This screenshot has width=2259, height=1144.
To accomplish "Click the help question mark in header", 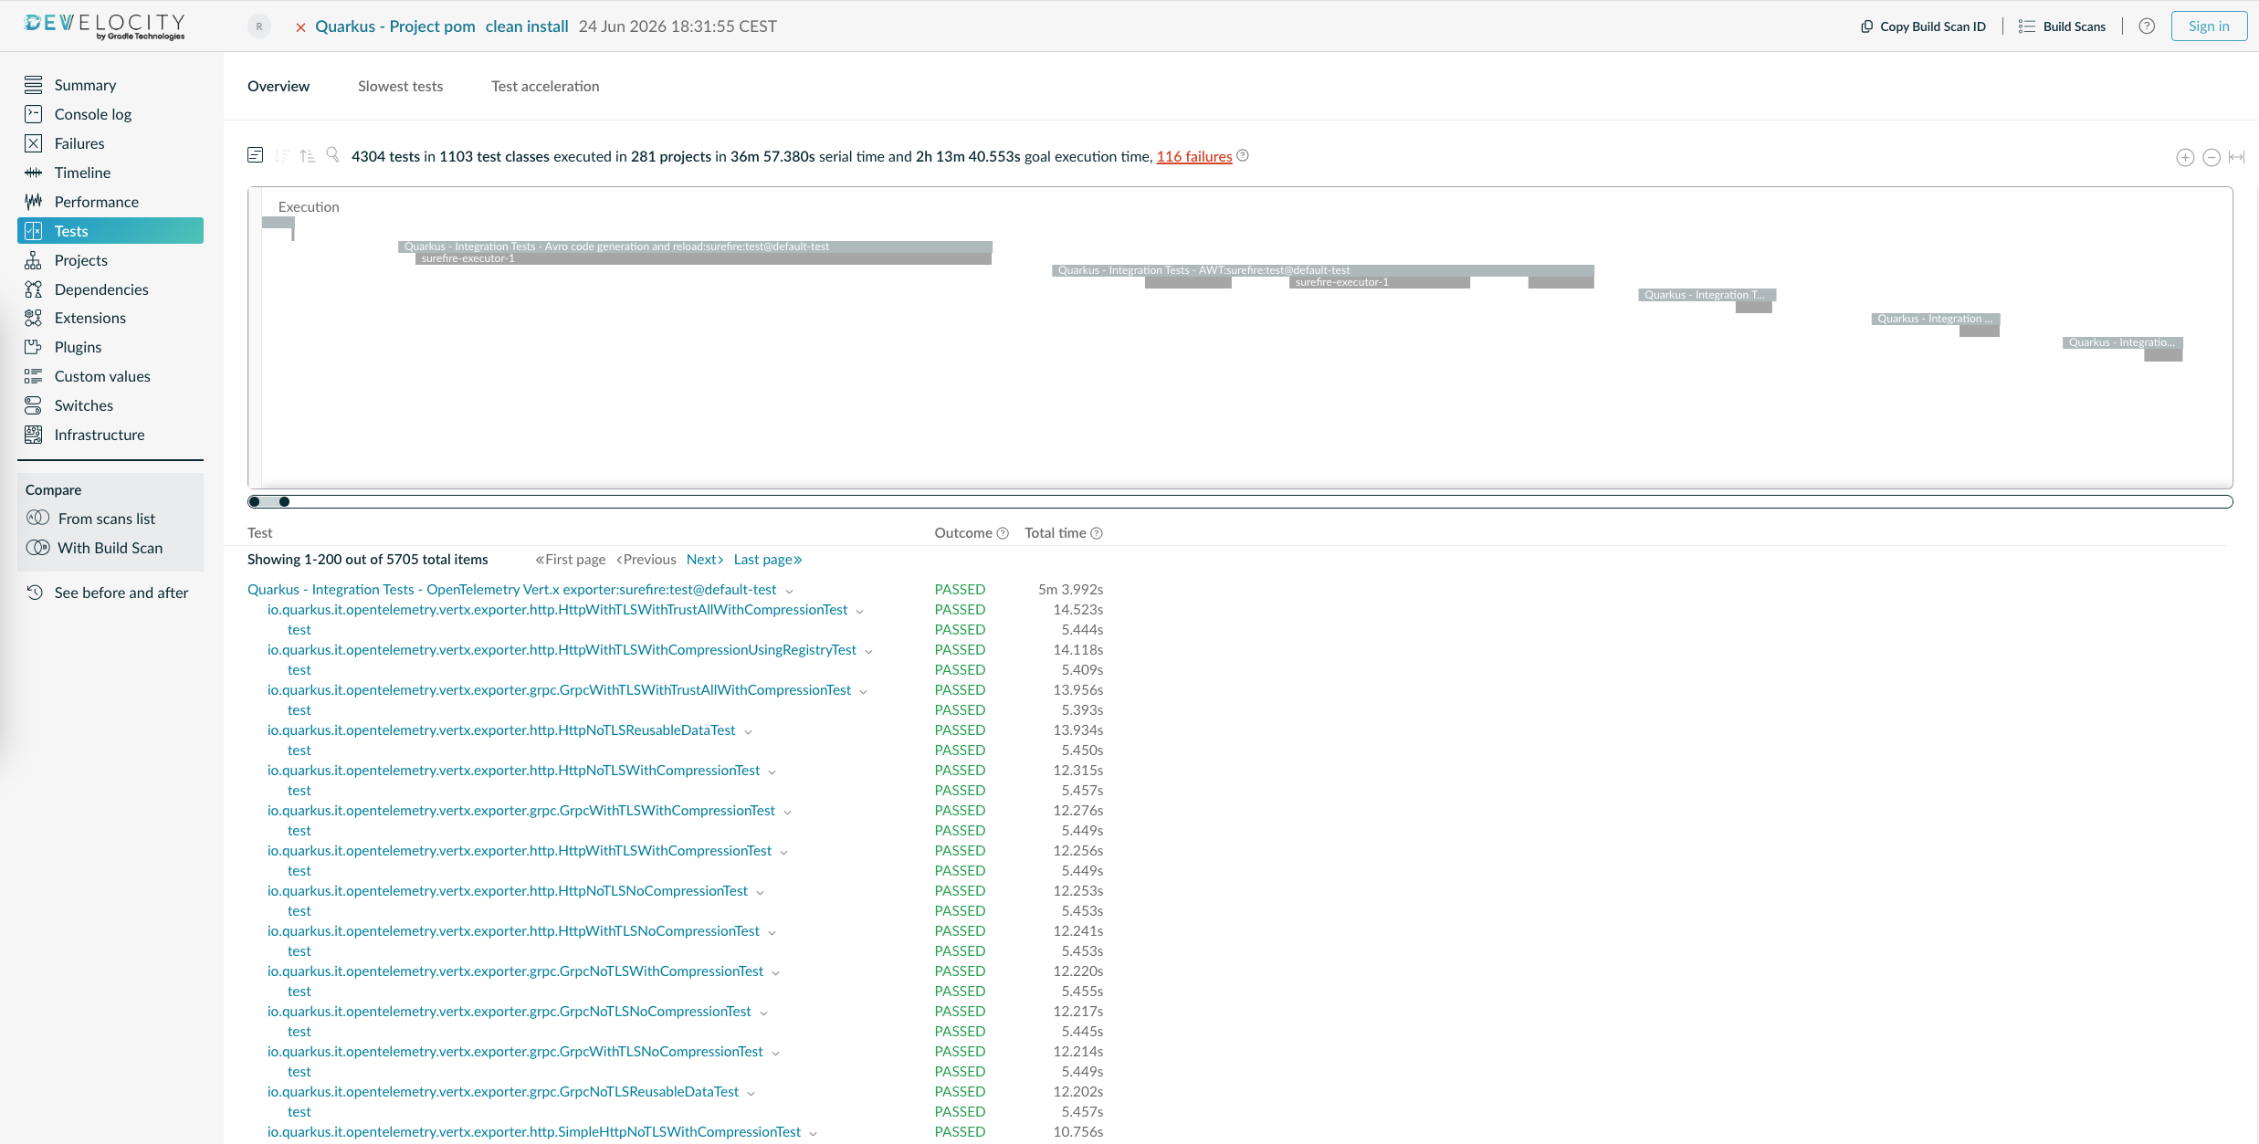I will pos(2147,26).
